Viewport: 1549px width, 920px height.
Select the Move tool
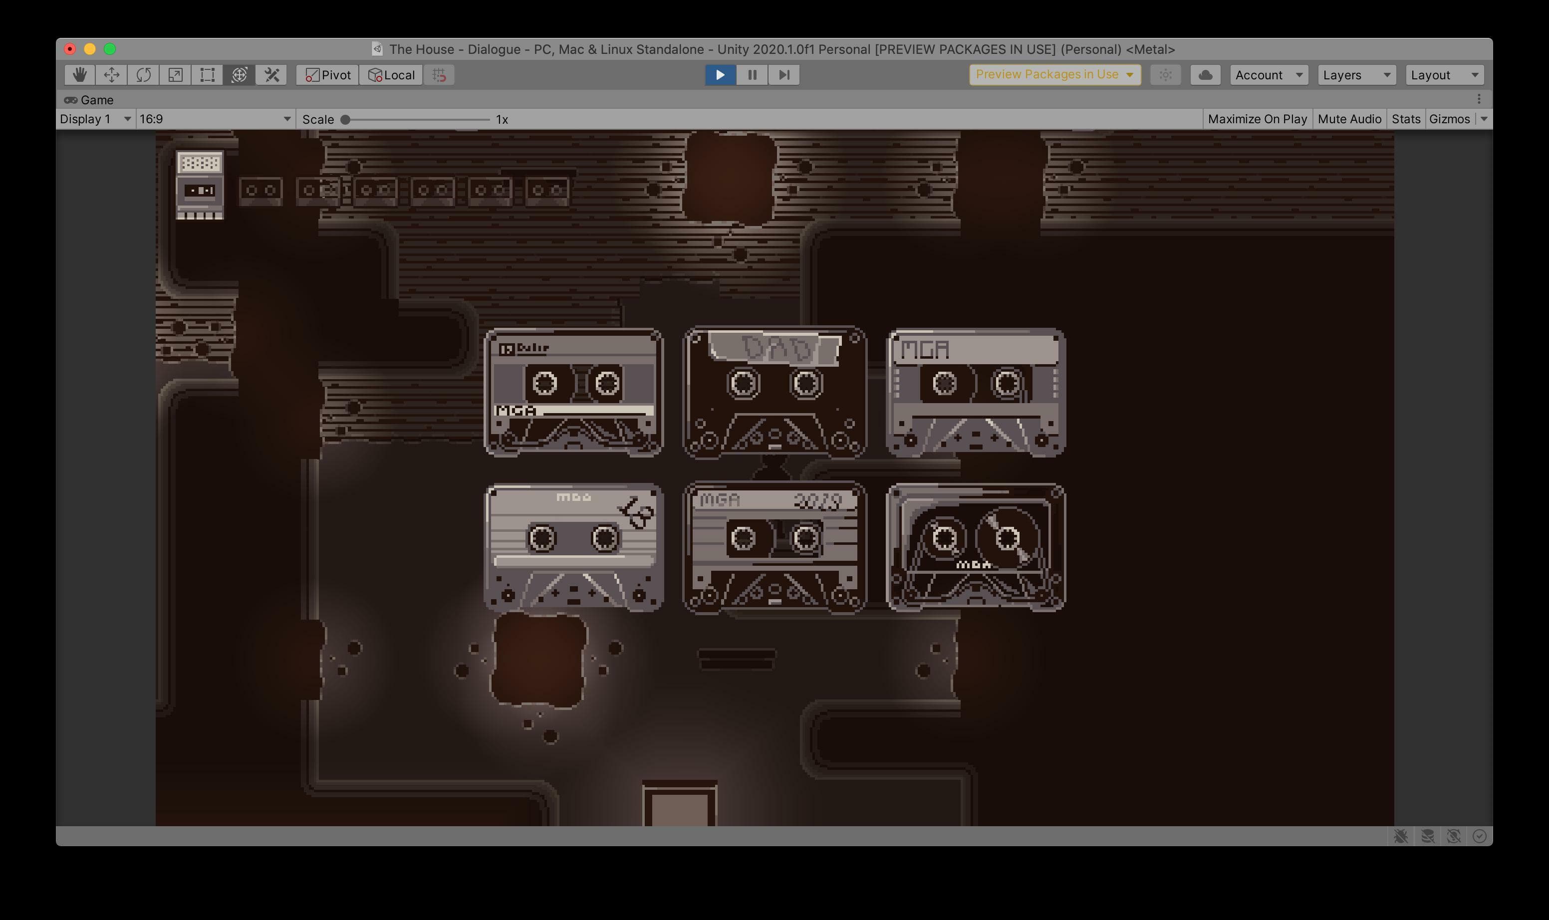click(x=112, y=75)
